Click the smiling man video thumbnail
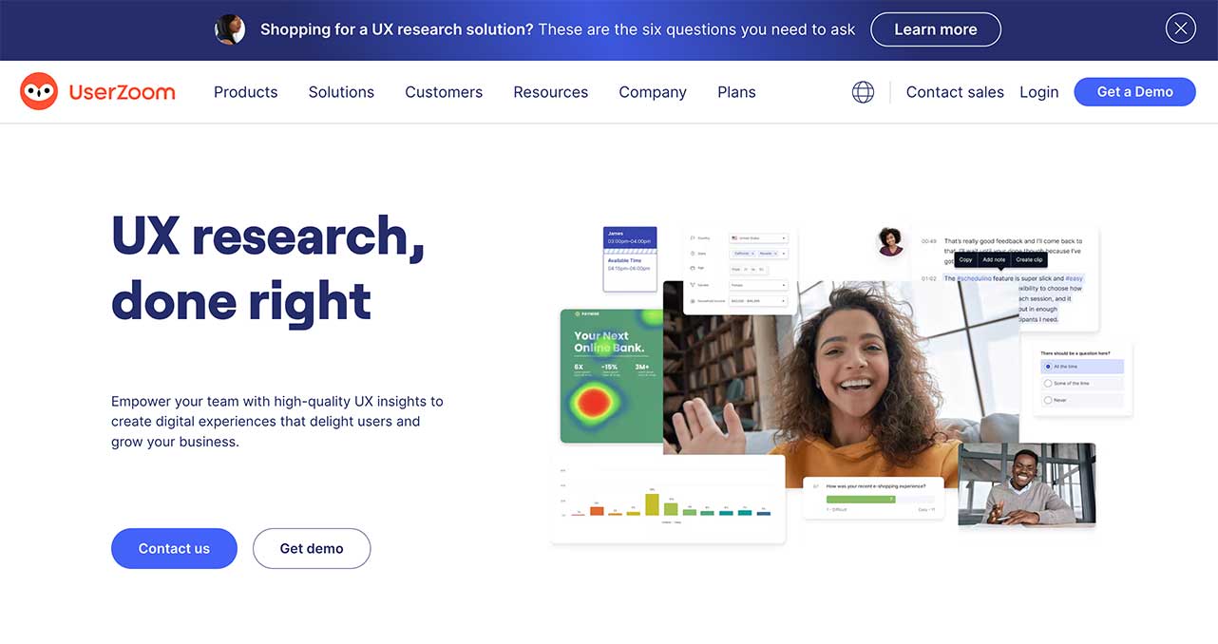 [x=1027, y=484]
